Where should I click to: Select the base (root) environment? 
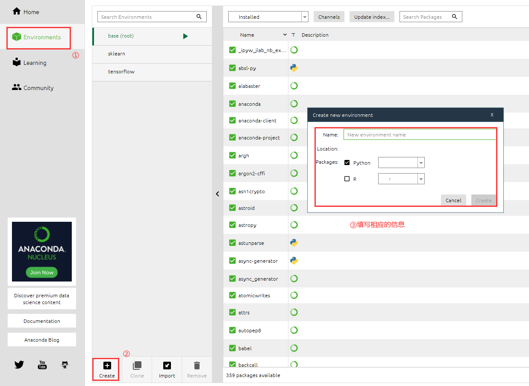152,36
